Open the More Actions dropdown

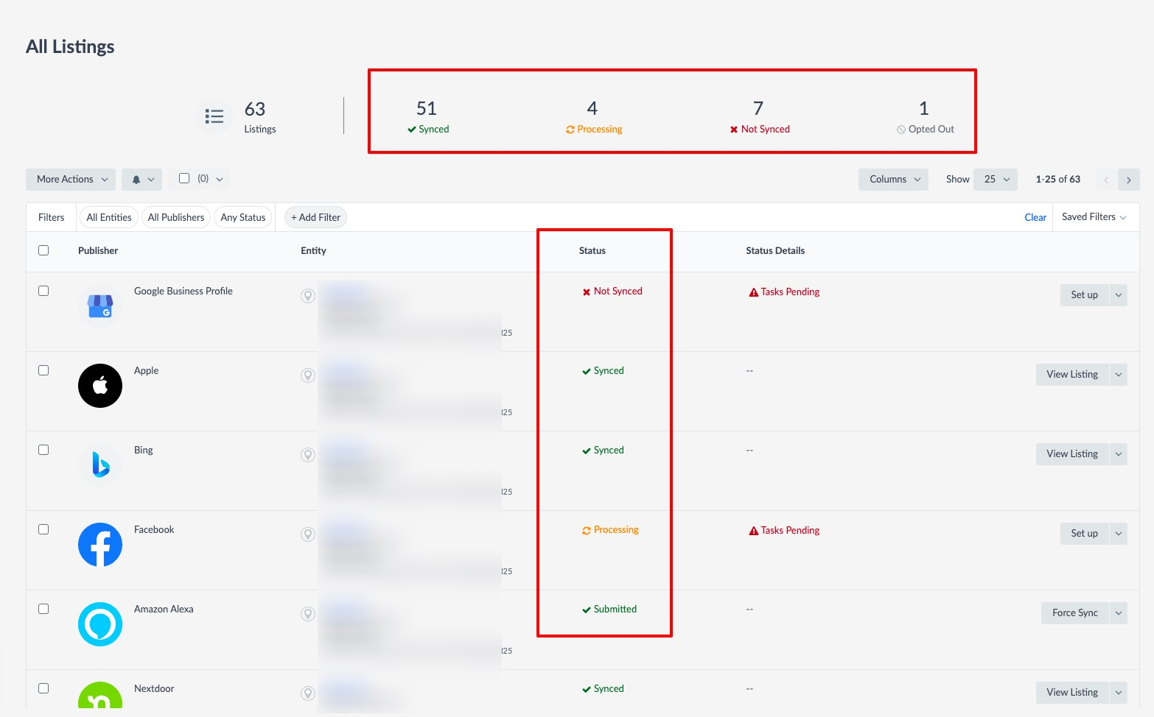click(71, 179)
